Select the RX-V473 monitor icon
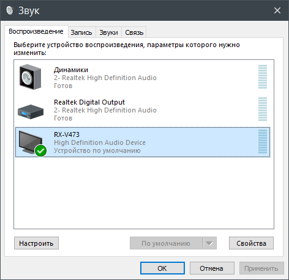 coord(31,142)
